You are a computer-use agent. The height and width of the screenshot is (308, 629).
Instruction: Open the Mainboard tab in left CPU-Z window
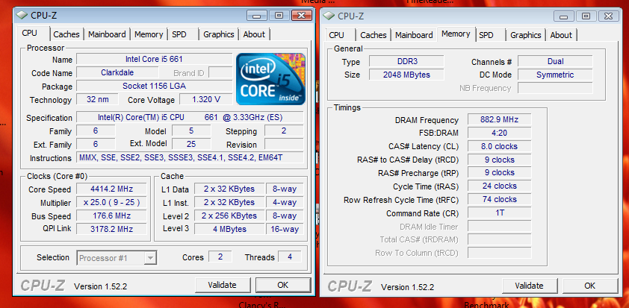[x=107, y=34]
